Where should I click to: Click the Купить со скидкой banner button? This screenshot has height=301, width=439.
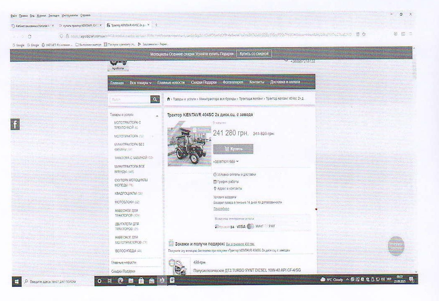click(x=254, y=54)
